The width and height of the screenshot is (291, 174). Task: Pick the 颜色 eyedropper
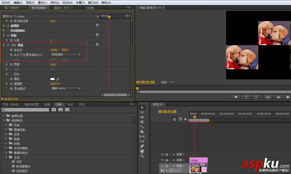(x=58, y=79)
